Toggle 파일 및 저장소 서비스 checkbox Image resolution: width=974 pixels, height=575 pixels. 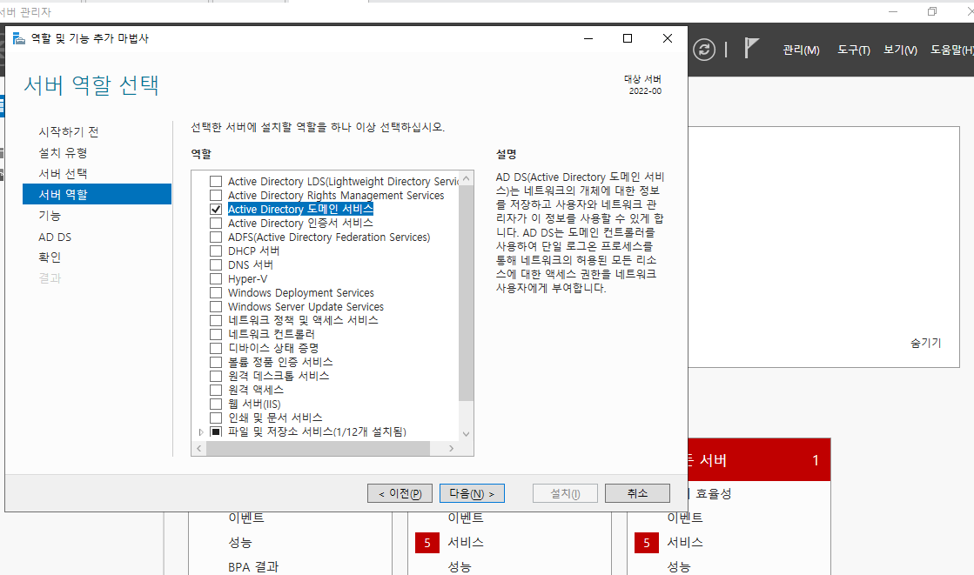(216, 431)
